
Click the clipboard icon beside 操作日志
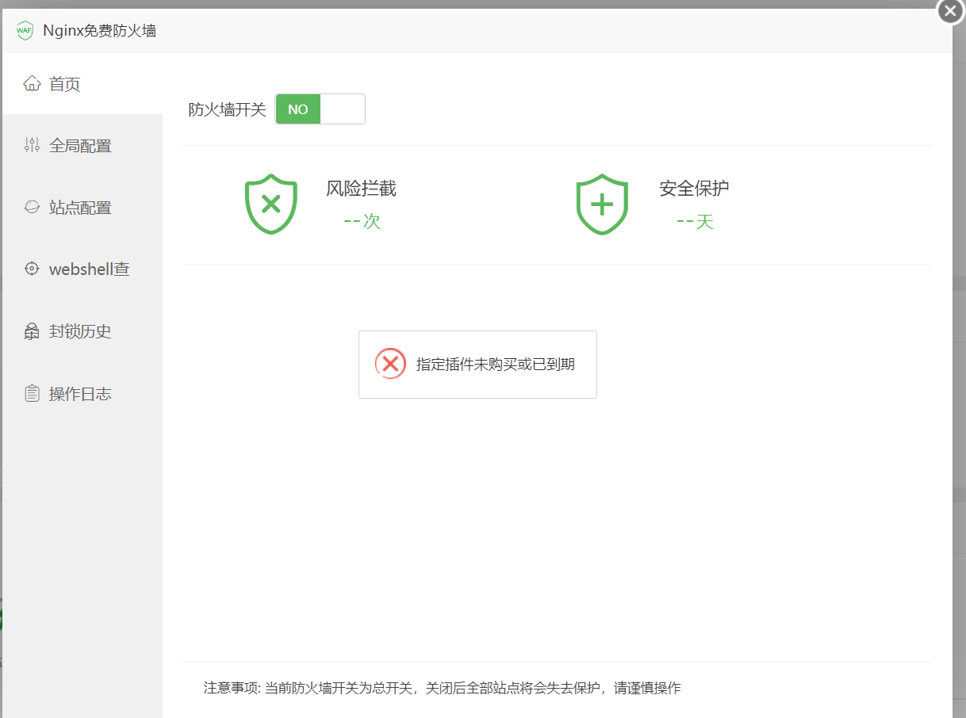tap(32, 393)
